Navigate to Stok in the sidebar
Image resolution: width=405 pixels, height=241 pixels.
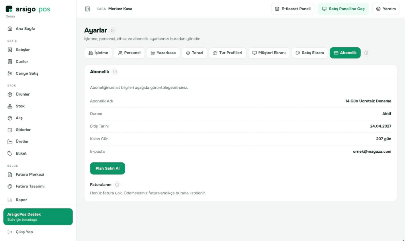click(x=38, y=106)
